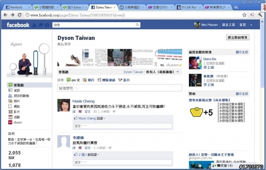Screen dimensions: 266x170
Task: Click the 建立粉絲專頁 button
Action: [238, 37]
